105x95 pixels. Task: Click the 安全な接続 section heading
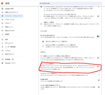(44, 31)
